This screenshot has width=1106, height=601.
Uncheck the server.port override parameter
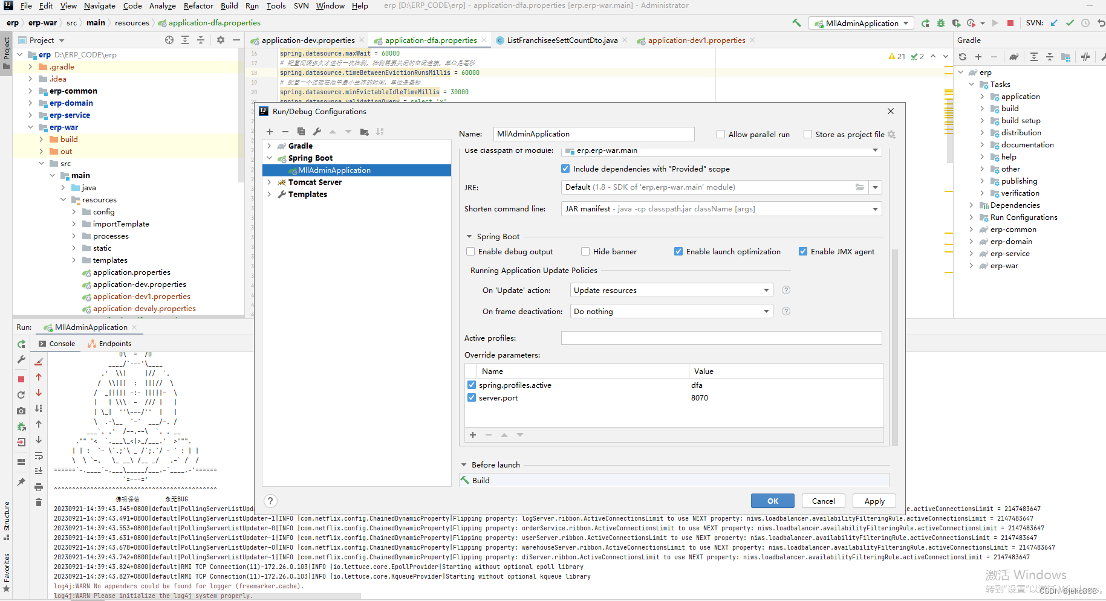[x=472, y=397]
